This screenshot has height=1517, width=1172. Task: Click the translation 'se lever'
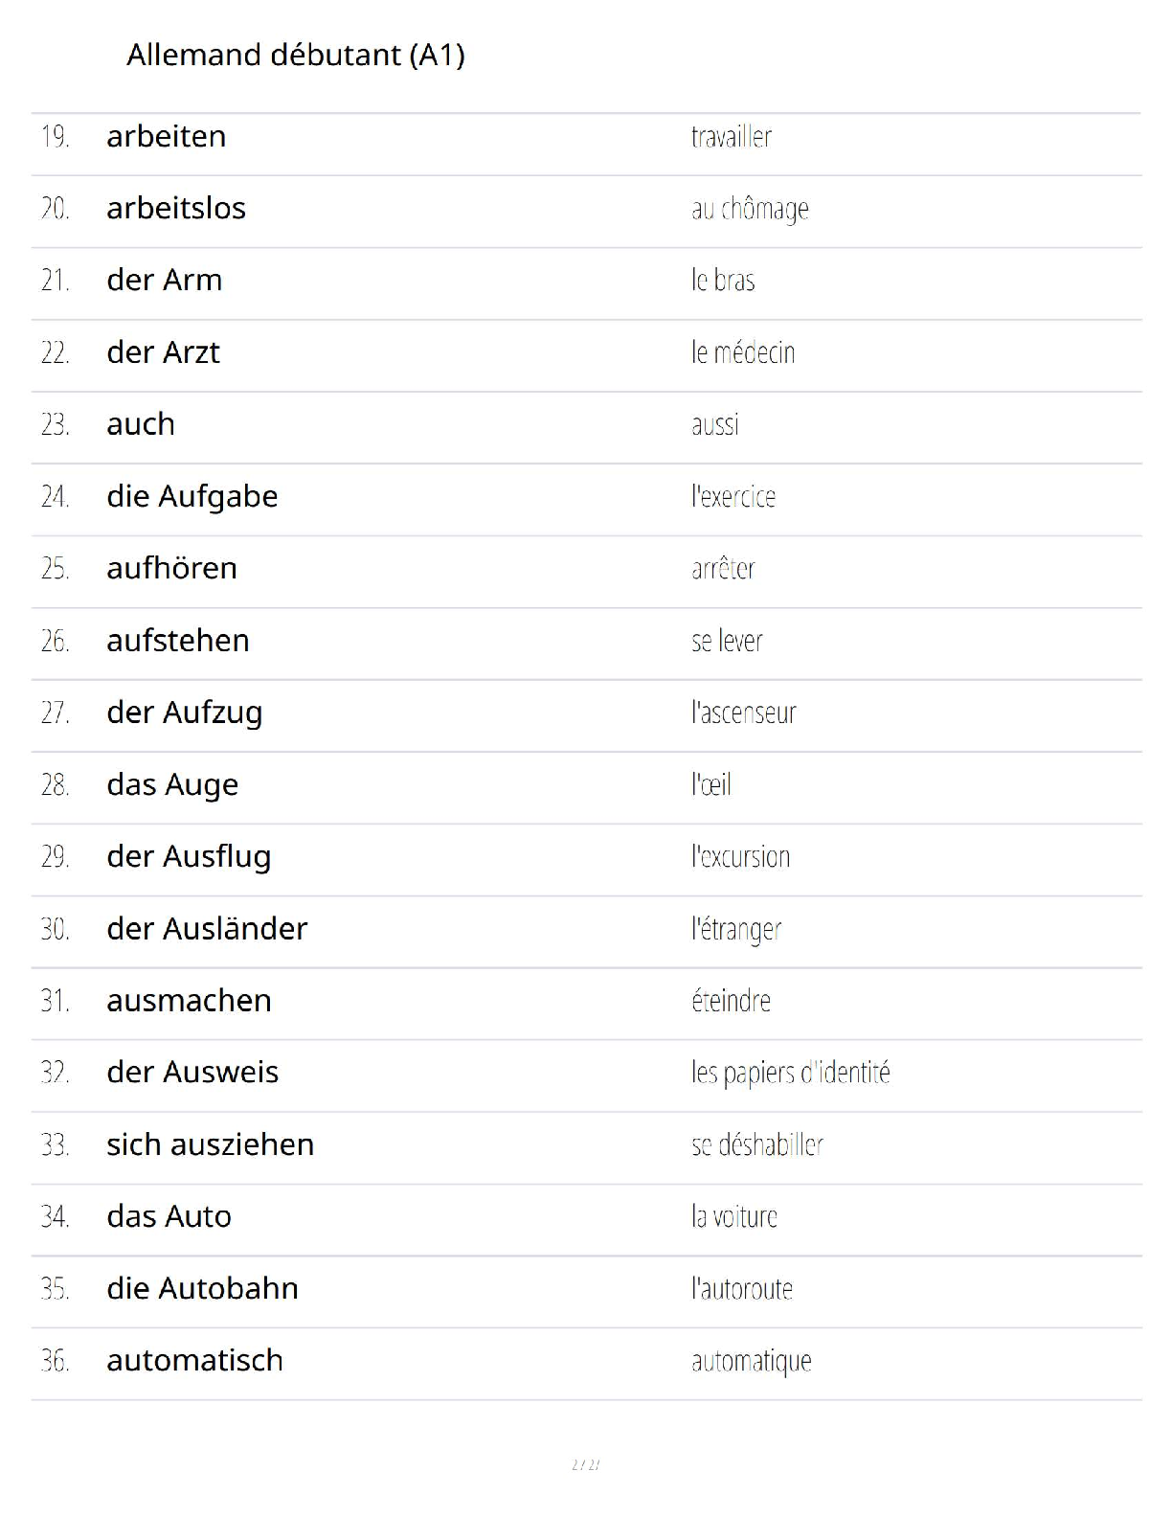pos(727,641)
